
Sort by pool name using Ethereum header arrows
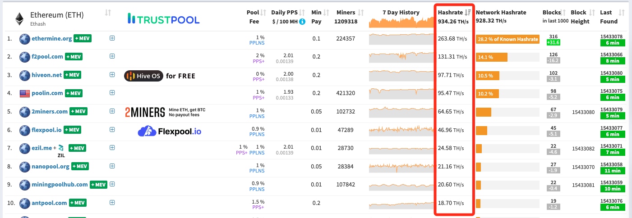[x=108, y=13]
